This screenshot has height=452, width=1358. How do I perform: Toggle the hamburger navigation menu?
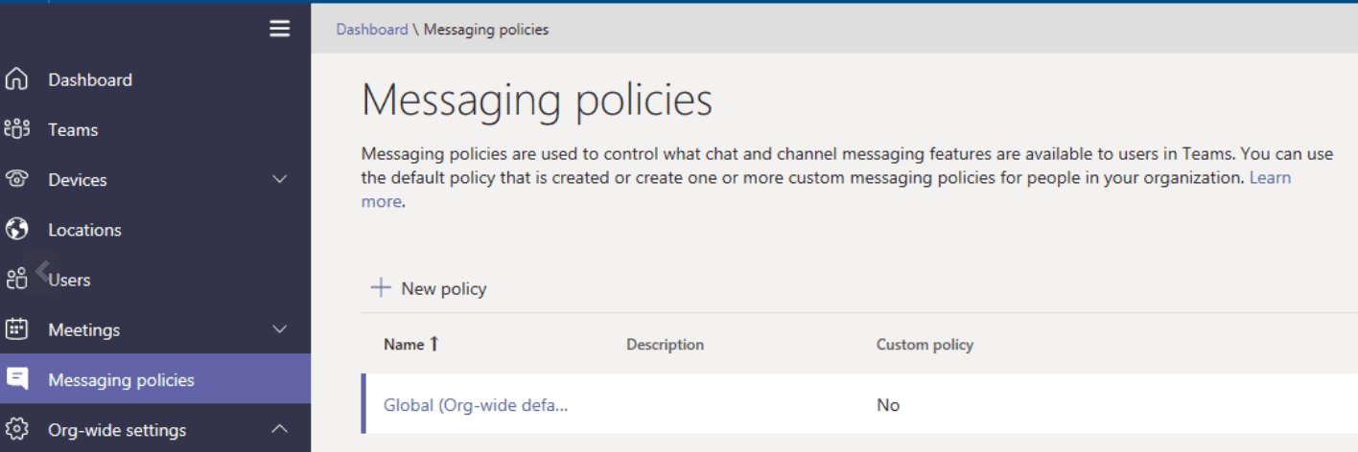pos(279,29)
